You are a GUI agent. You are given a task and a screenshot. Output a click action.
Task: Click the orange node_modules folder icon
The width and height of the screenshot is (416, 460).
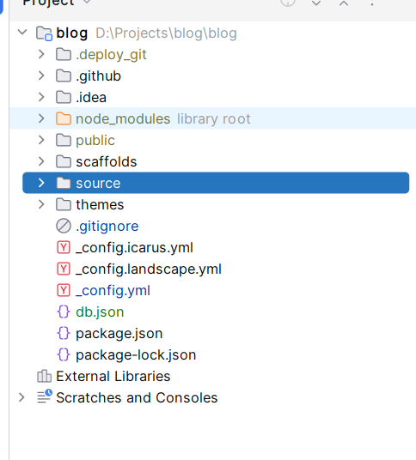point(64,118)
